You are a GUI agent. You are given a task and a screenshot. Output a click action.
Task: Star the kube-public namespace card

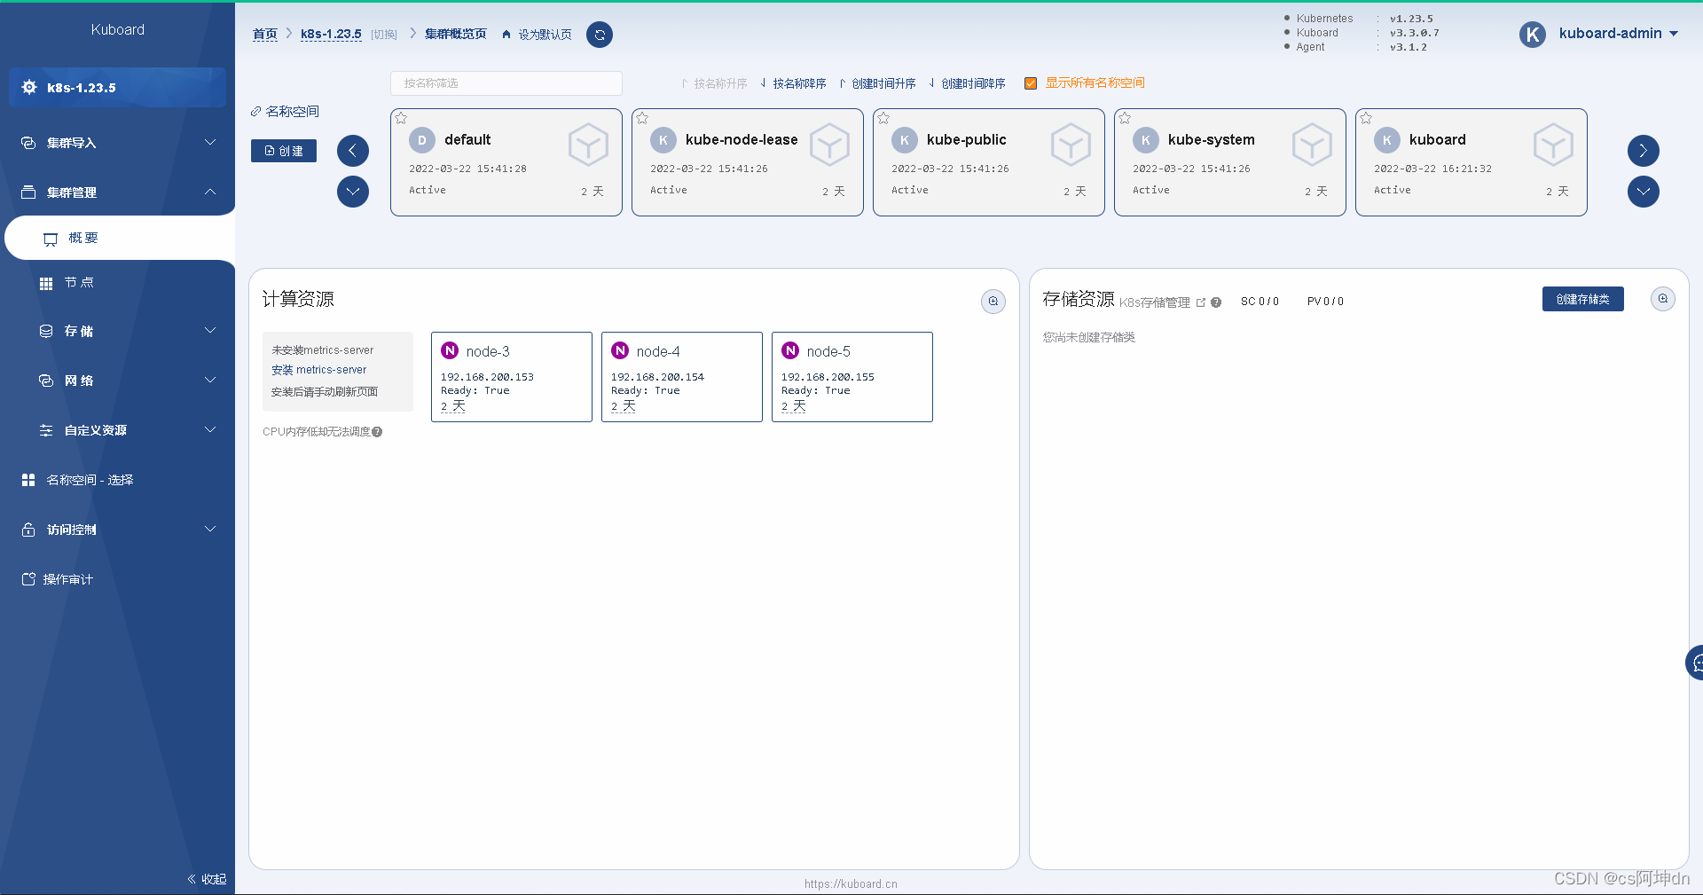(883, 118)
